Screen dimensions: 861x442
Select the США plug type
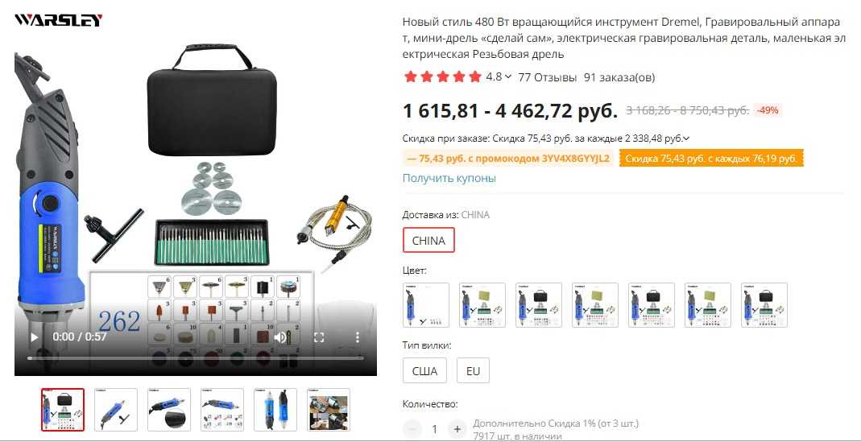click(x=425, y=370)
